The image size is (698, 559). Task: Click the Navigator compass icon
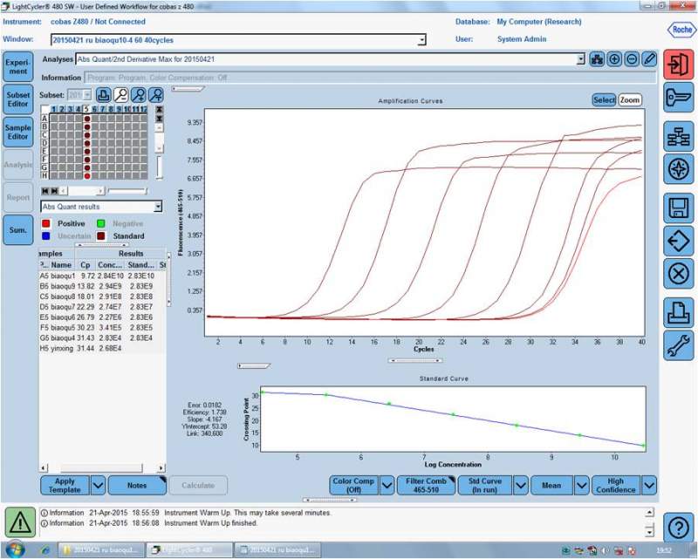pyautogui.click(x=678, y=168)
